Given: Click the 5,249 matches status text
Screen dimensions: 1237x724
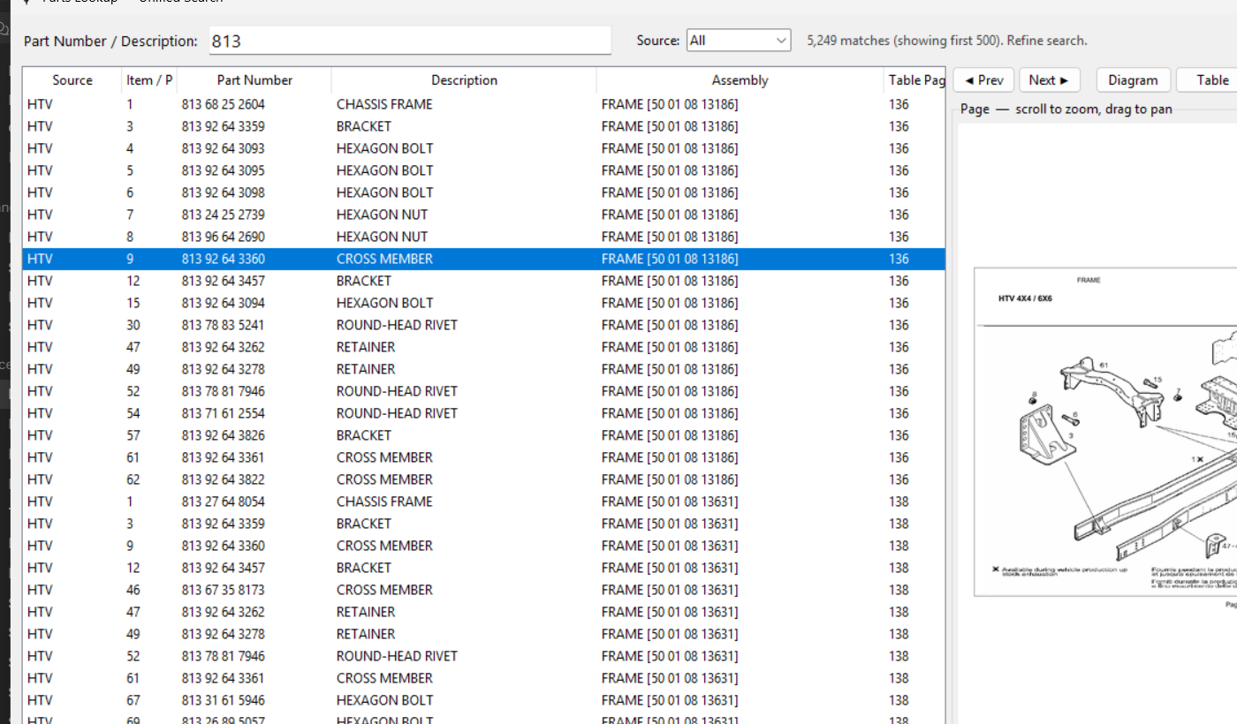Looking at the screenshot, I should click(947, 41).
